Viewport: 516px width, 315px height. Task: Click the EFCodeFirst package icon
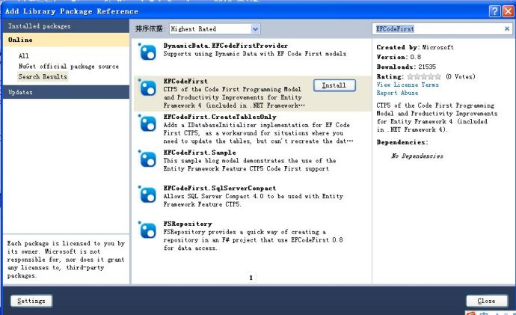[x=147, y=88]
